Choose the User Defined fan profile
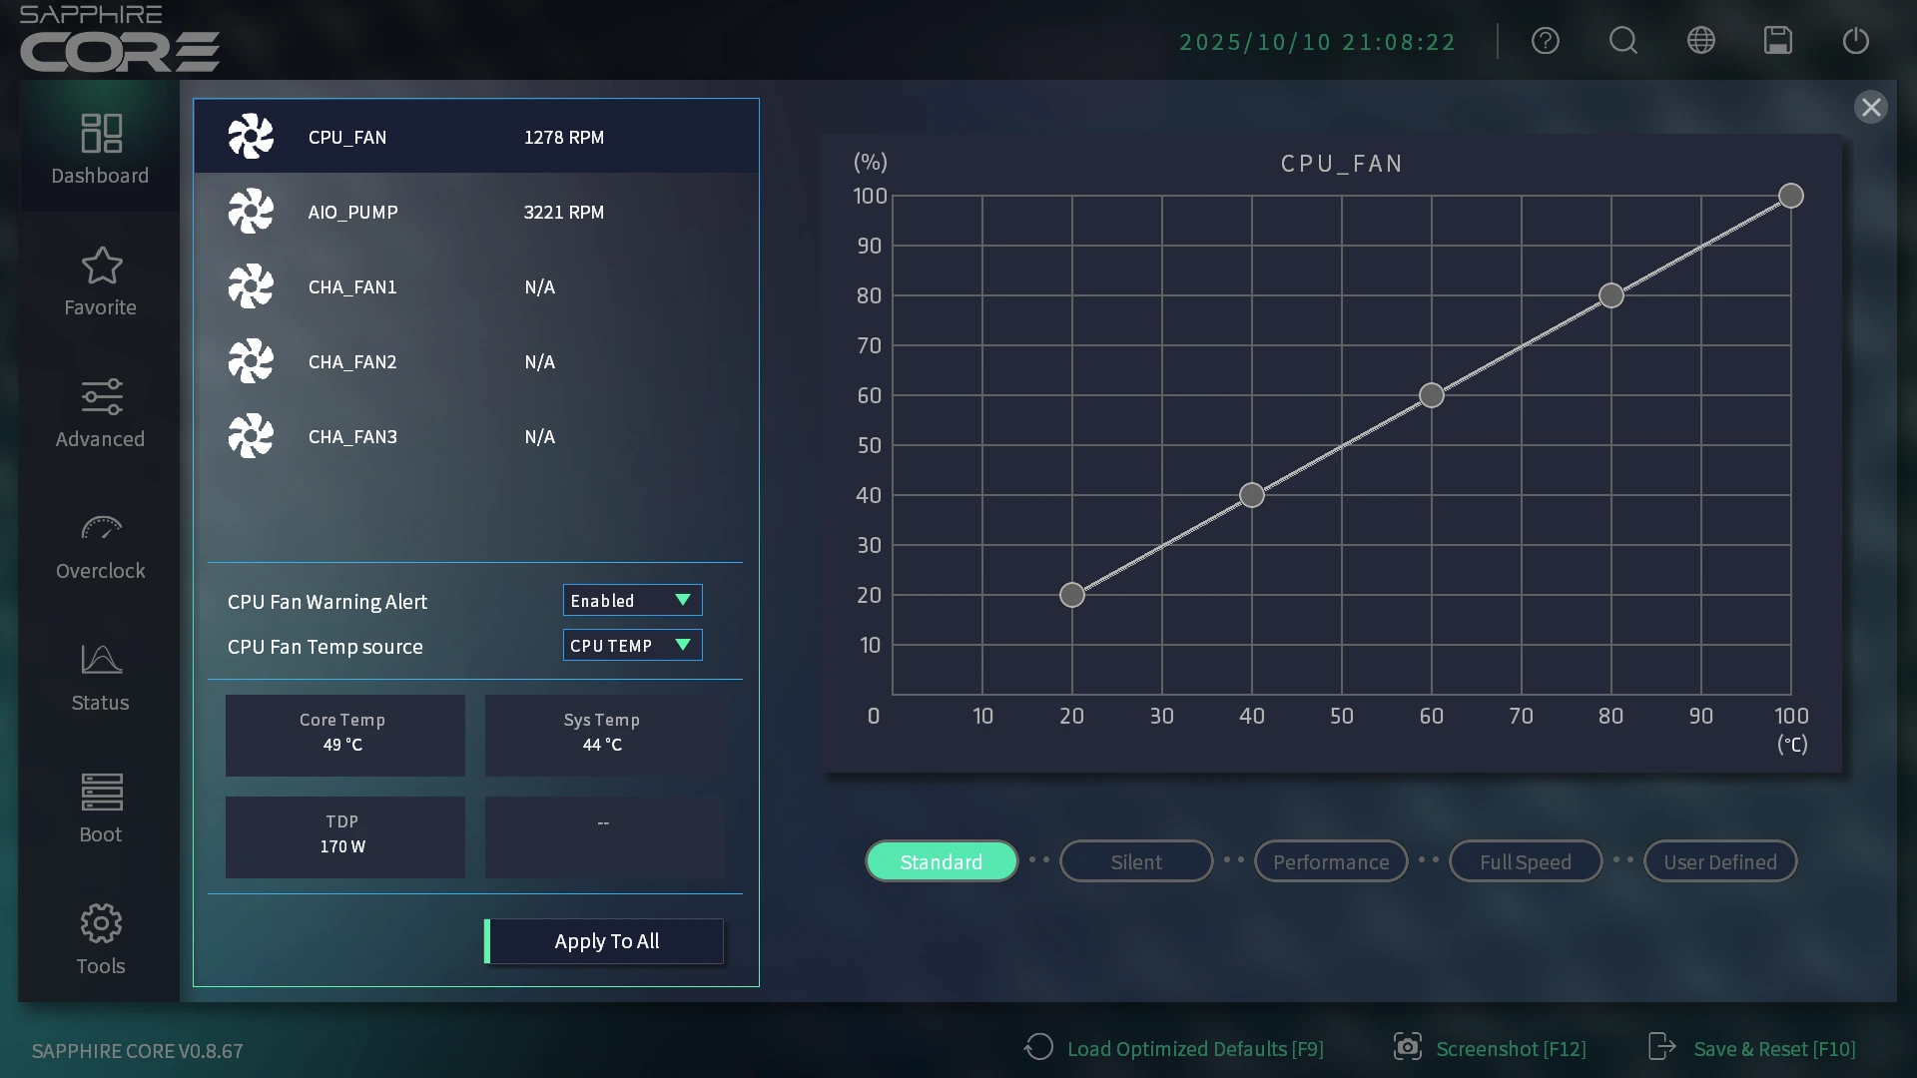 1720,861
